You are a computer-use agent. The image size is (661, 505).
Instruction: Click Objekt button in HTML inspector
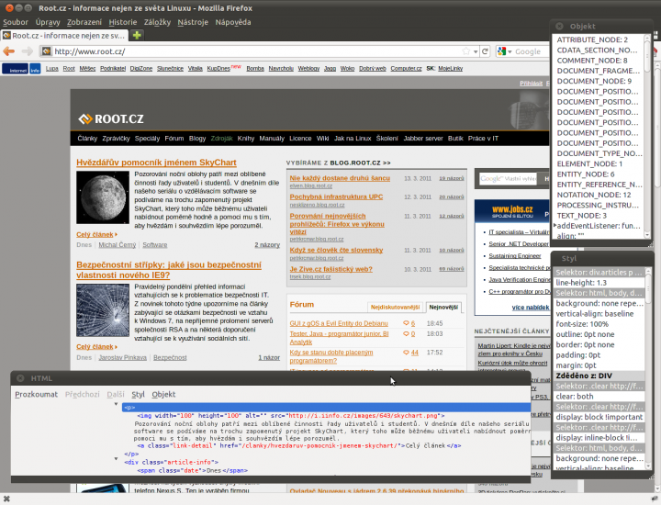pyautogui.click(x=163, y=394)
